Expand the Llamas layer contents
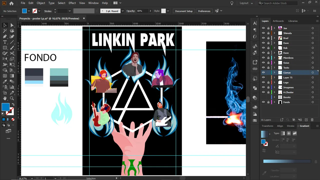 [274, 73]
